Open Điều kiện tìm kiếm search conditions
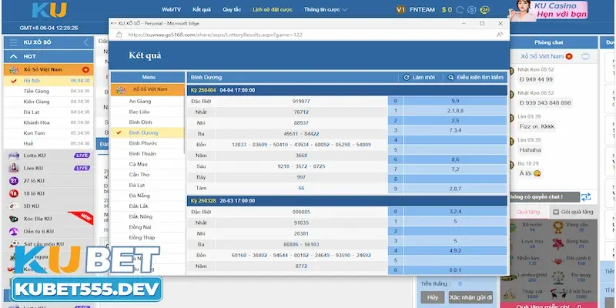The width and height of the screenshot is (616, 308). (476, 78)
